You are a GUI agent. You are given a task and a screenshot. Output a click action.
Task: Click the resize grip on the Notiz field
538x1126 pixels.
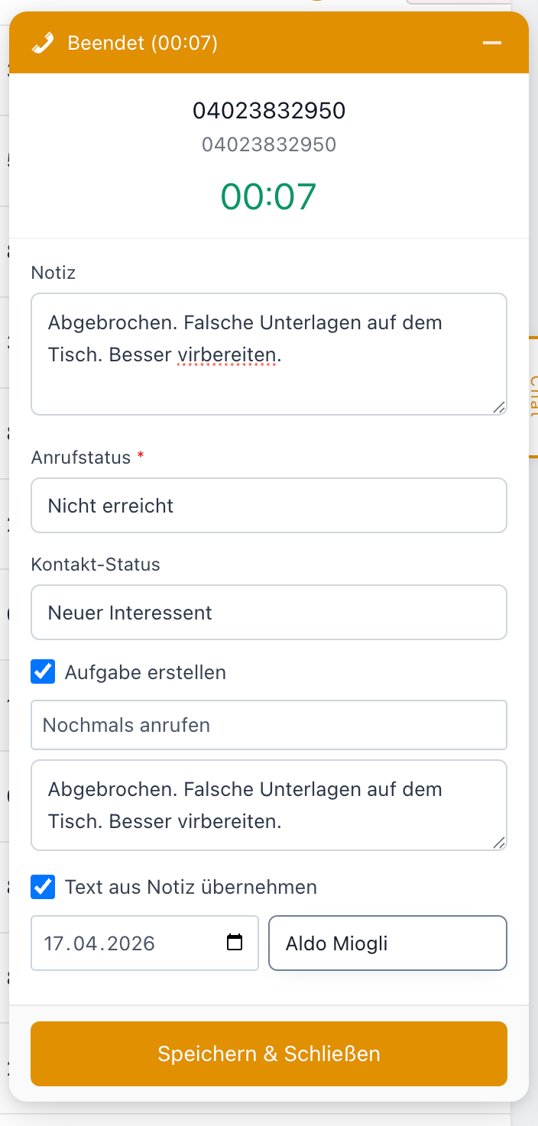[x=500, y=408]
